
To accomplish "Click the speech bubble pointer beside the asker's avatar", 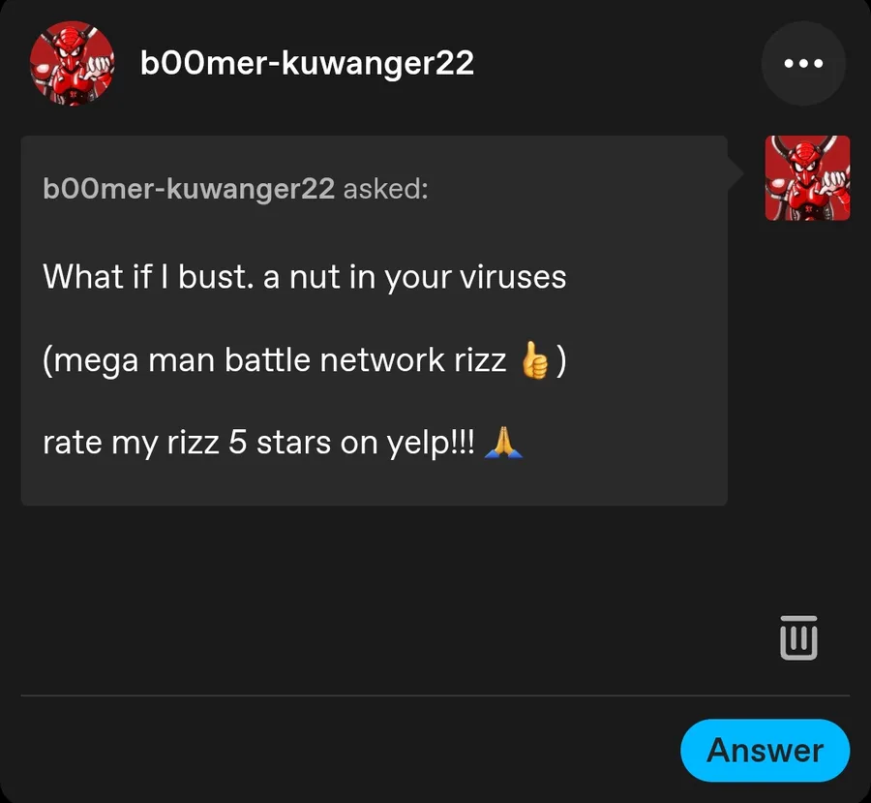I will coord(736,174).
